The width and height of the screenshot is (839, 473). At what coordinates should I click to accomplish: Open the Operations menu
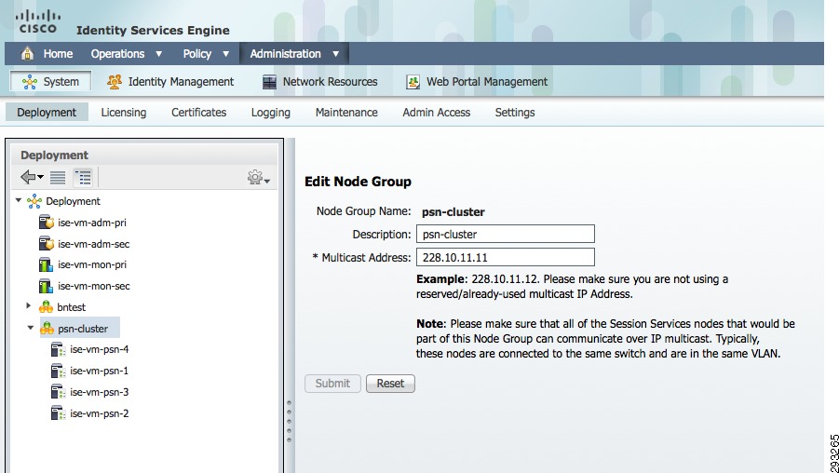117,53
